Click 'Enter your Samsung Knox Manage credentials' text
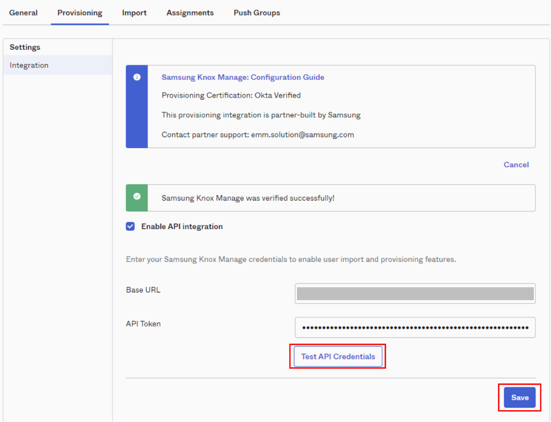 tap(291, 259)
